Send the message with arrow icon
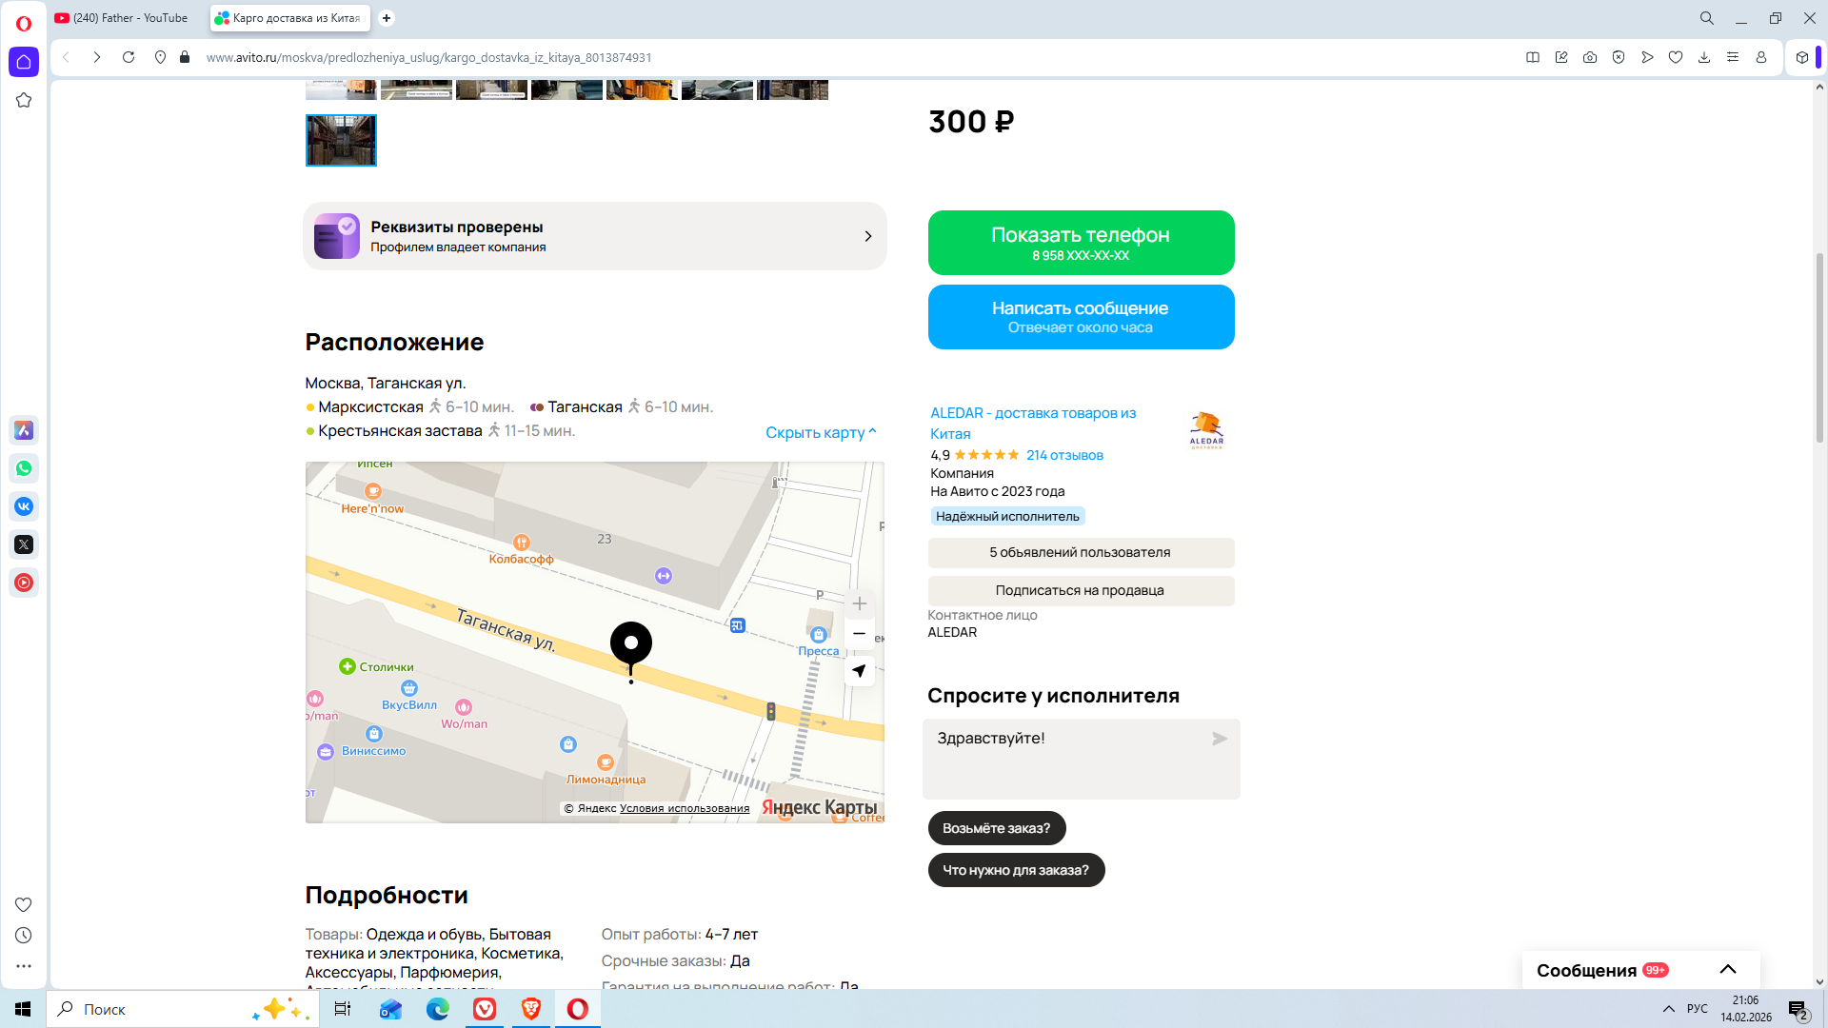 tap(1219, 739)
